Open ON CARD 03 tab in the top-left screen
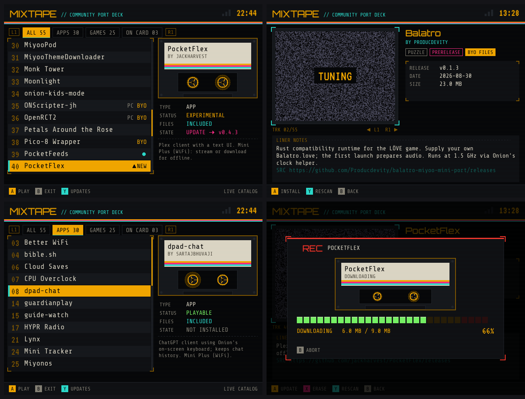This screenshot has width=525, height=399. click(142, 33)
